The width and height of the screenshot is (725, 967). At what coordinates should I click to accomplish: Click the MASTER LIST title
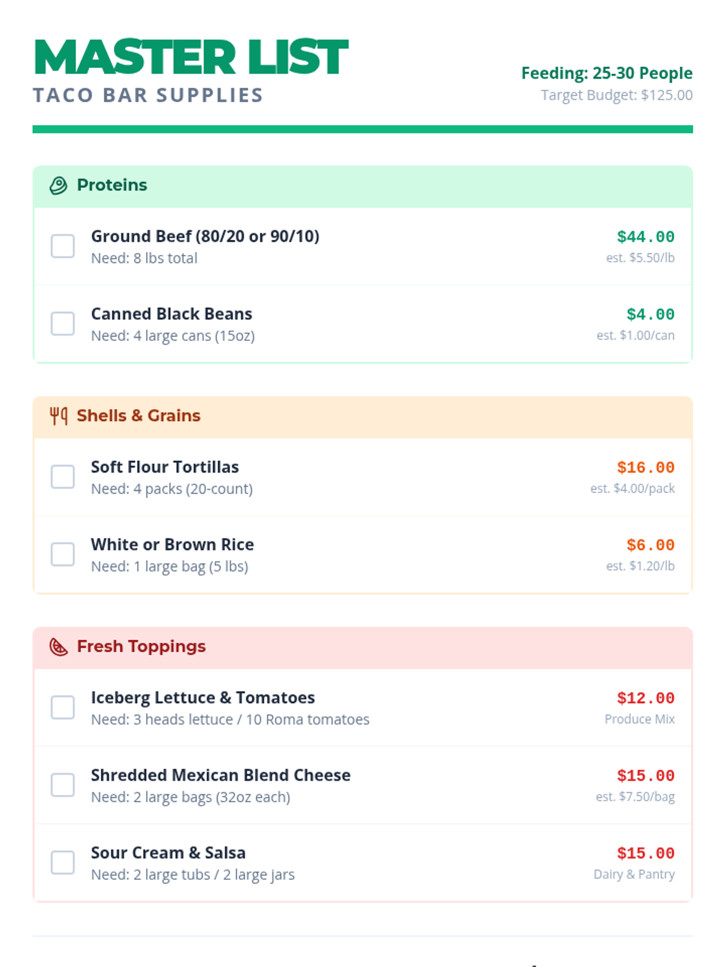191,58
